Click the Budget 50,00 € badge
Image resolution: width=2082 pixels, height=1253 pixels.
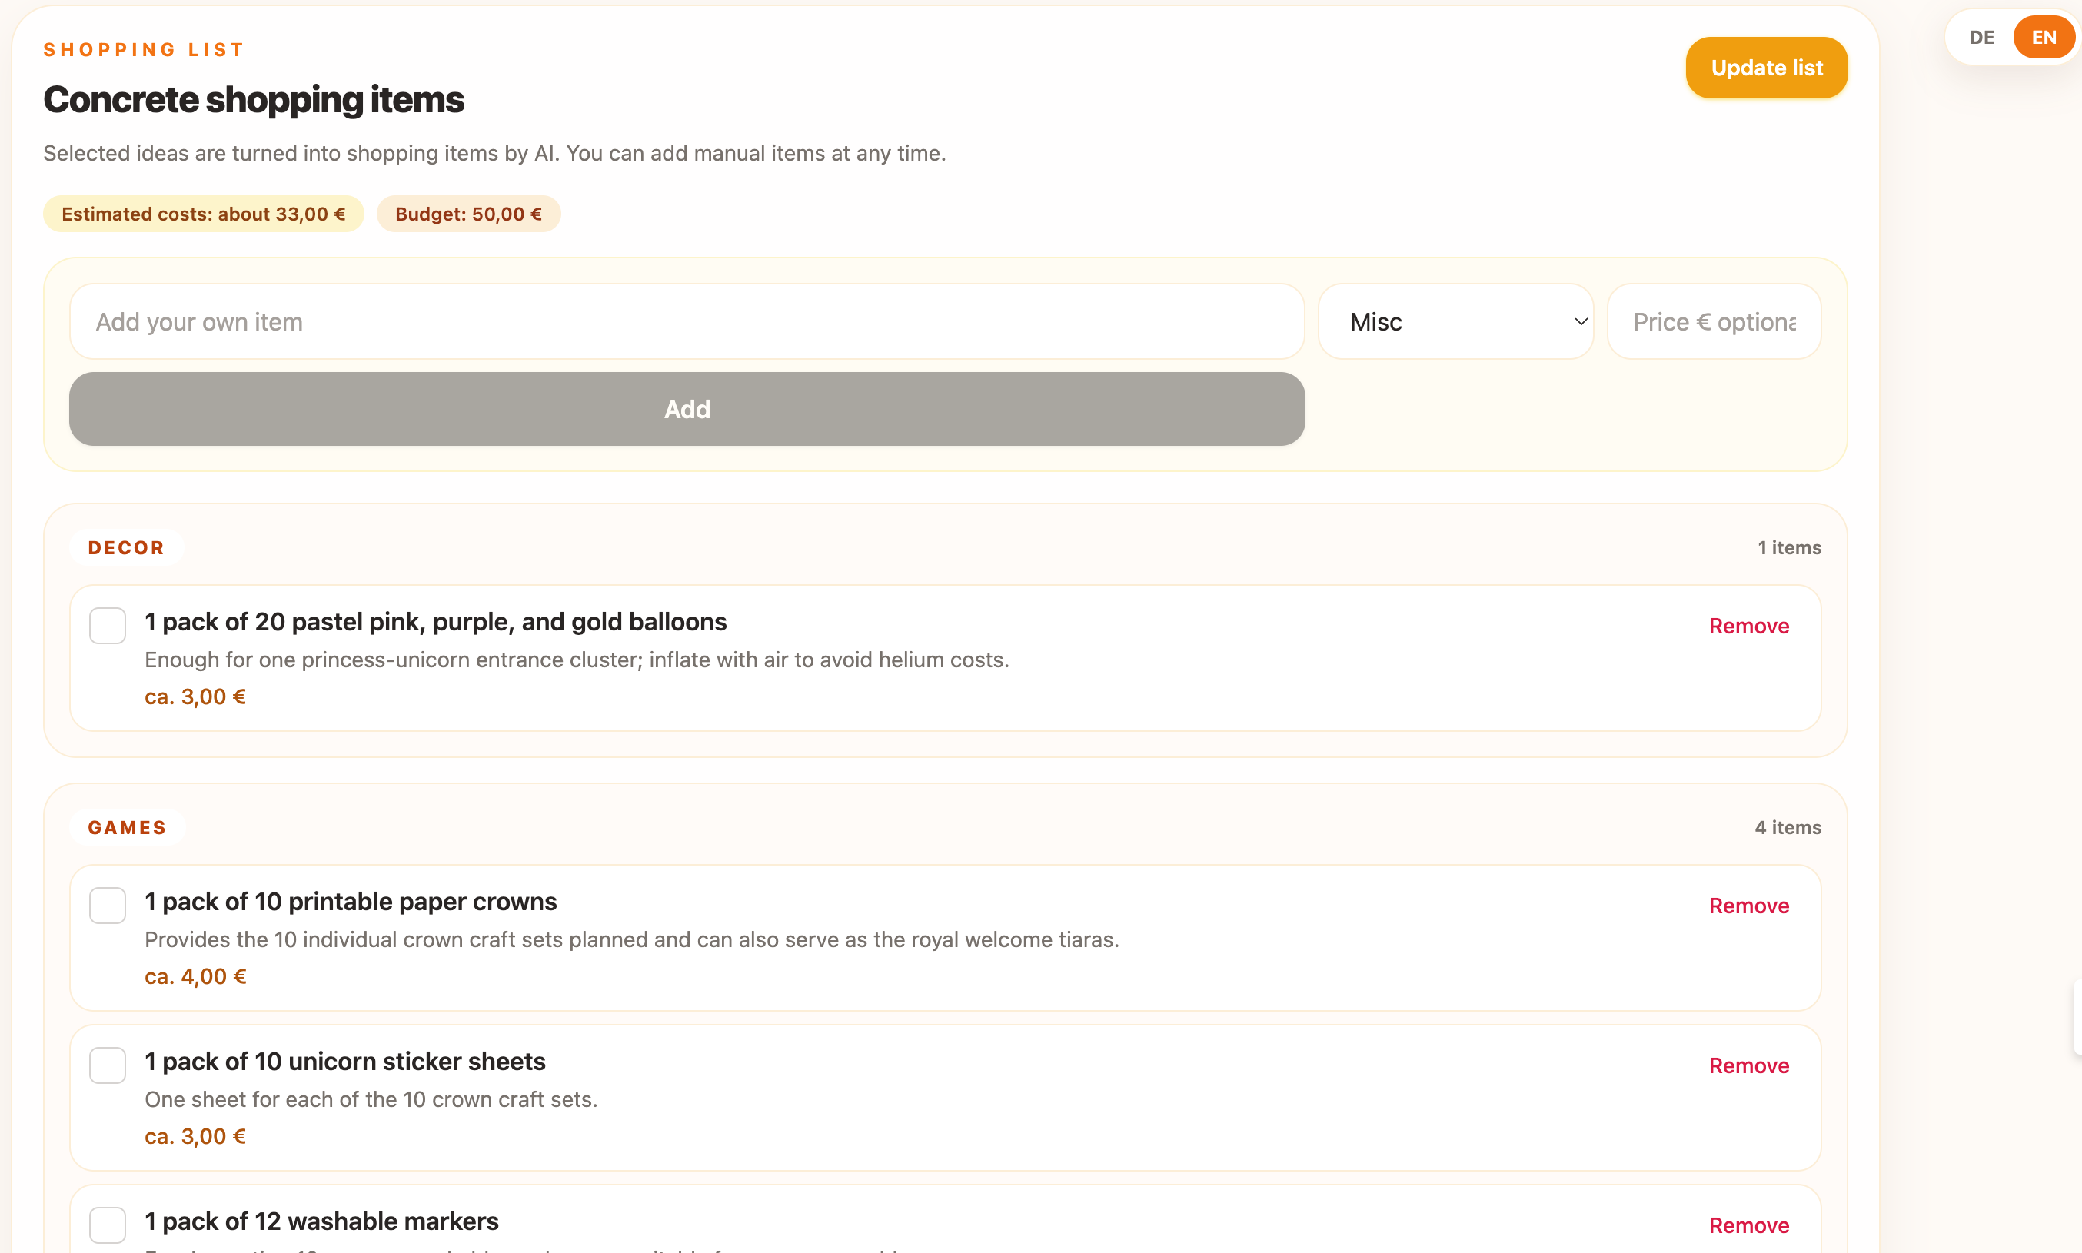(468, 214)
